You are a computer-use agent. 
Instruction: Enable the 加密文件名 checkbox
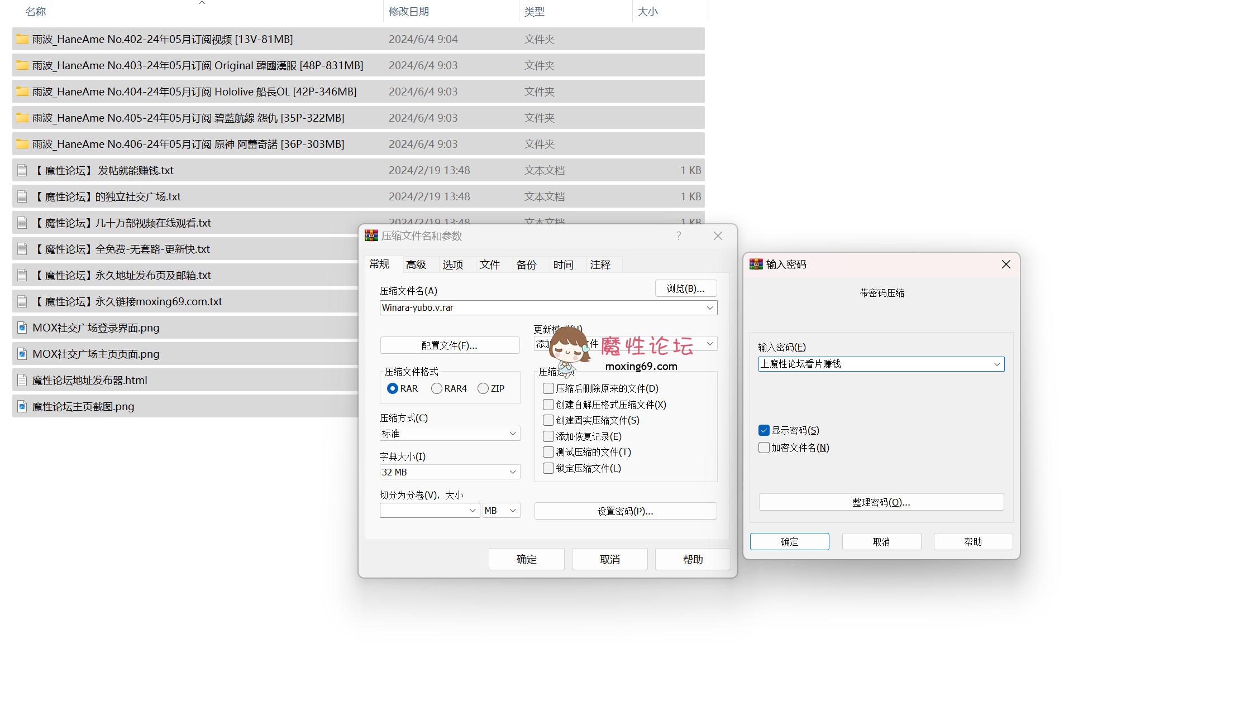click(x=764, y=448)
